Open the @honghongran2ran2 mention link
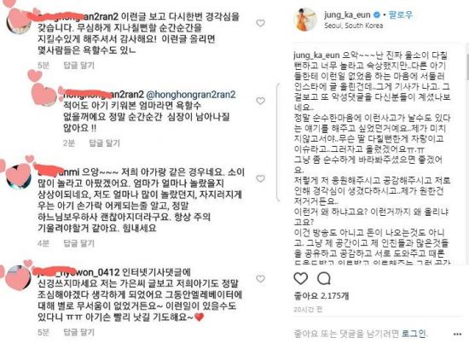Screen dimensions: 469x343 coord(190,95)
